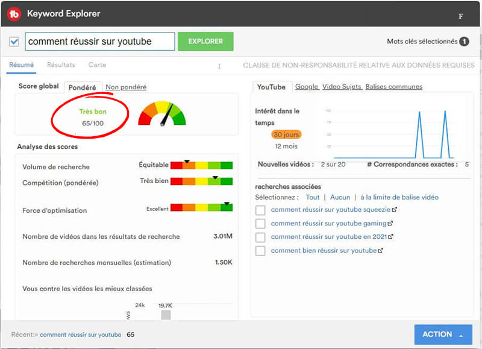This screenshot has width=482, height=349.
Task: Click the Force d'optimisation color bar
Action: [x=202, y=207]
